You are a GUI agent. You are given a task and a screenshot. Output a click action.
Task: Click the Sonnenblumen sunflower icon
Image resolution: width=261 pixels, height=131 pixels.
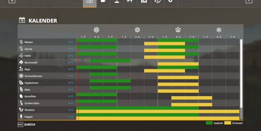21,76
